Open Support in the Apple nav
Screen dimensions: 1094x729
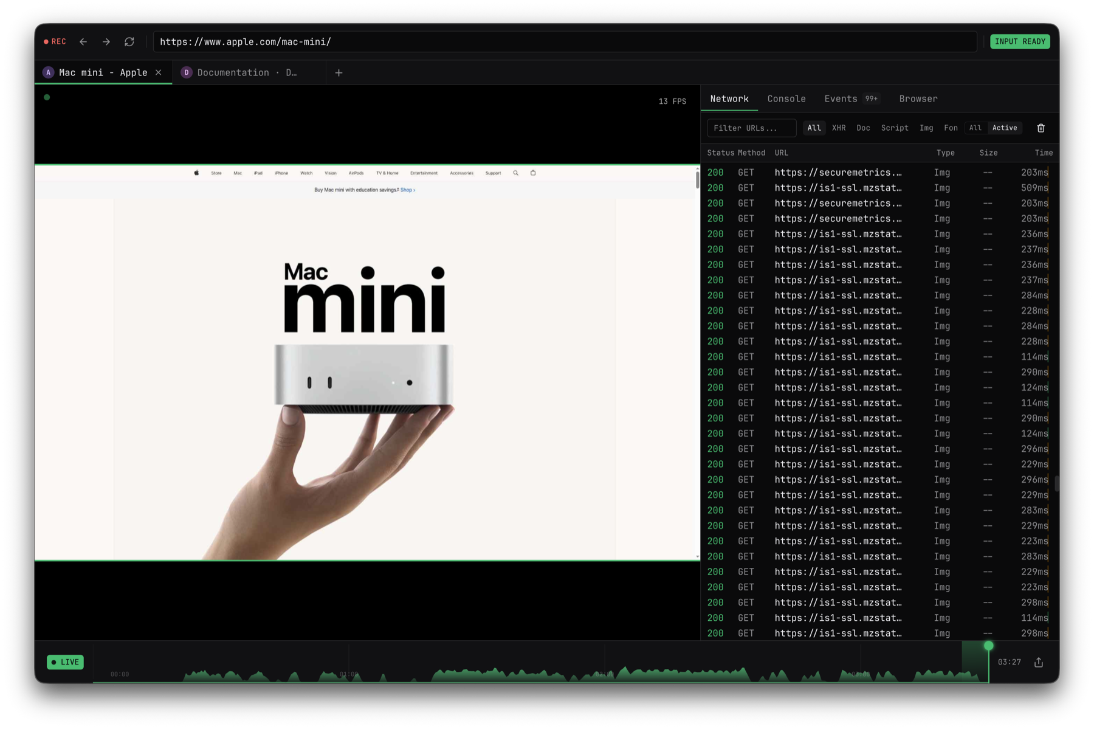pos(493,173)
